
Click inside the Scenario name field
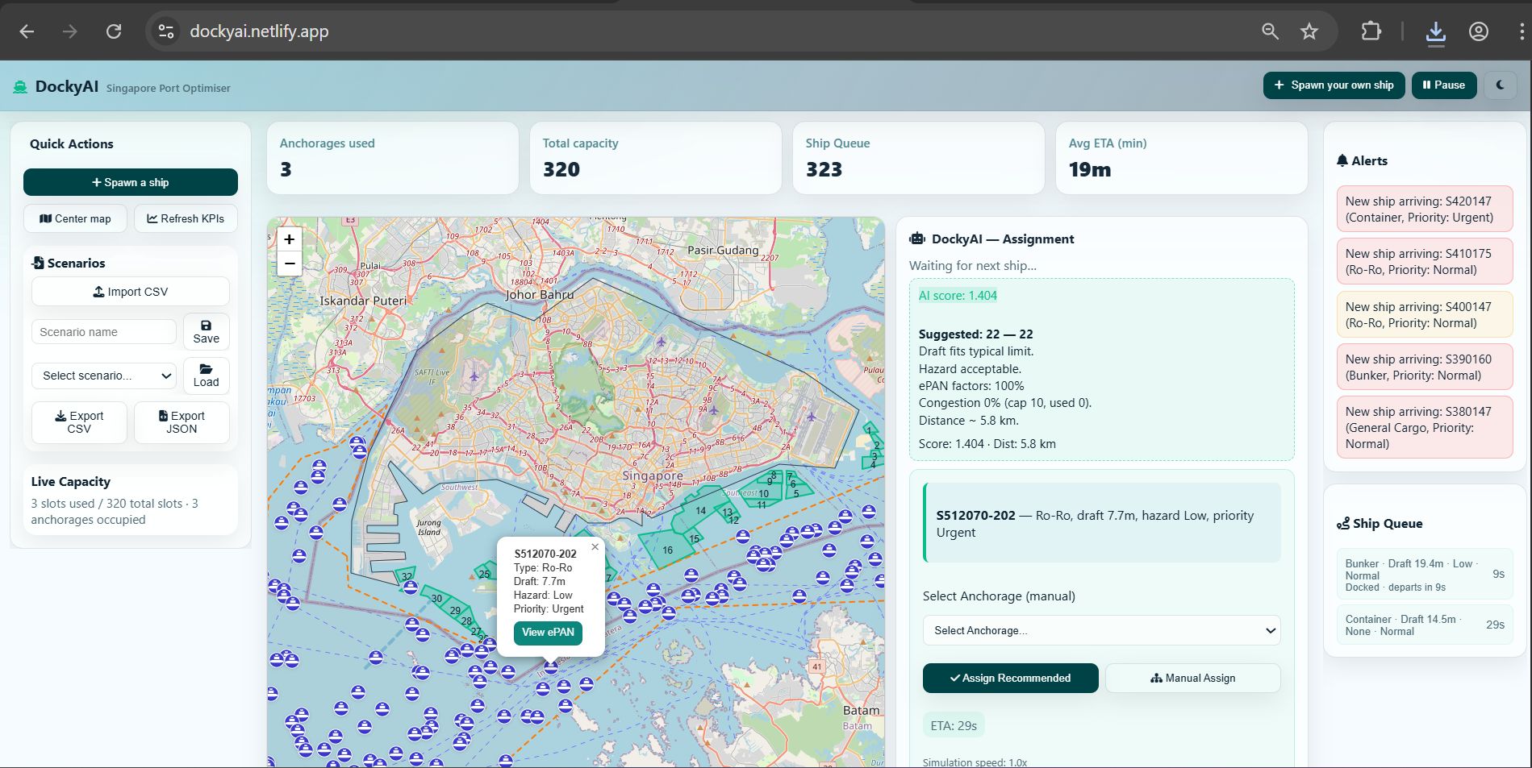pyautogui.click(x=103, y=331)
